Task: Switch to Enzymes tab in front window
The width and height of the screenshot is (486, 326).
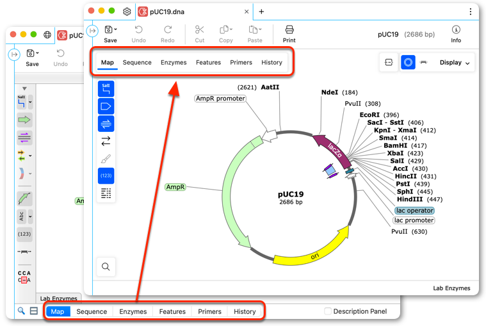Action: [174, 62]
